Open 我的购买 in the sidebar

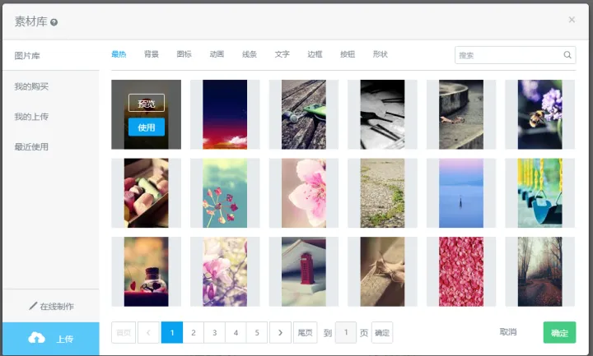coord(31,86)
